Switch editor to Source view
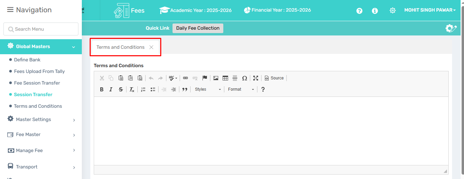 274,78
